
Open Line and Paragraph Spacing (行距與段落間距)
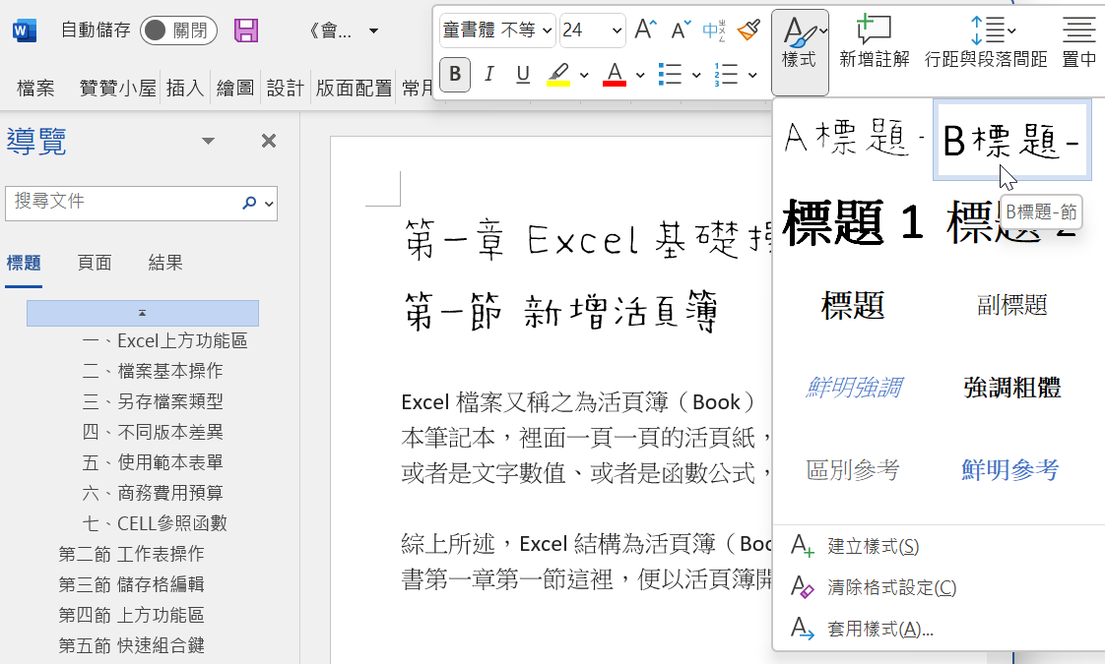986,43
